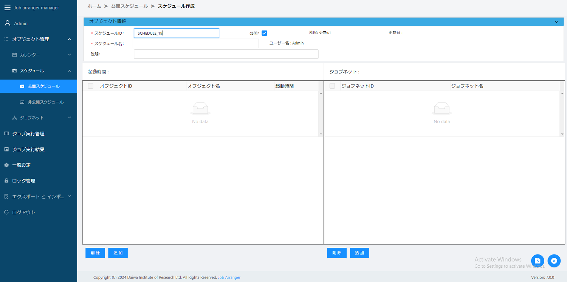
Task: Open the hamburger menu next to Job arranger manager
Action: pyautogui.click(x=7, y=8)
